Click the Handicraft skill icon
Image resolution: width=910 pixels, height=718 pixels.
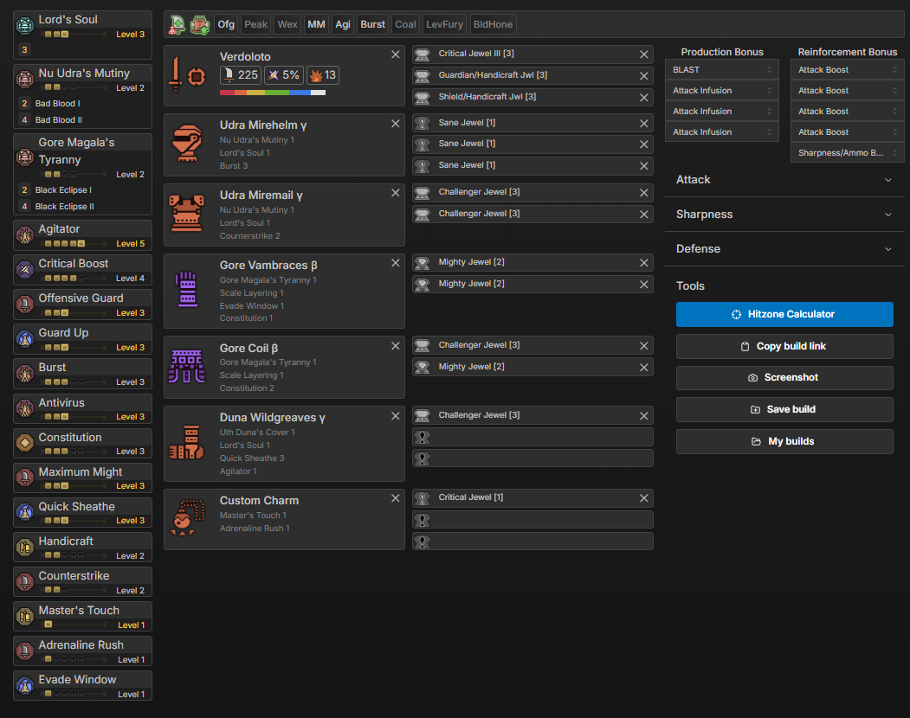click(24, 547)
